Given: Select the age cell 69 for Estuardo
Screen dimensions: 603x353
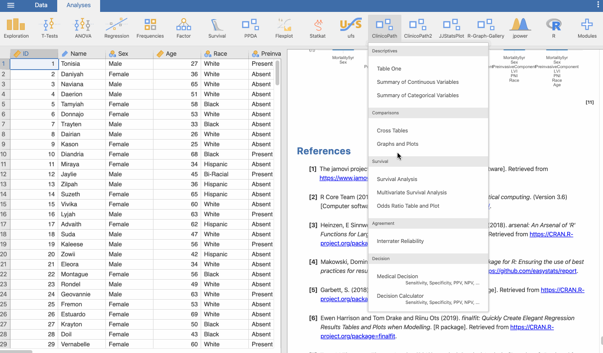Looking at the screenshot, I should [x=177, y=314].
